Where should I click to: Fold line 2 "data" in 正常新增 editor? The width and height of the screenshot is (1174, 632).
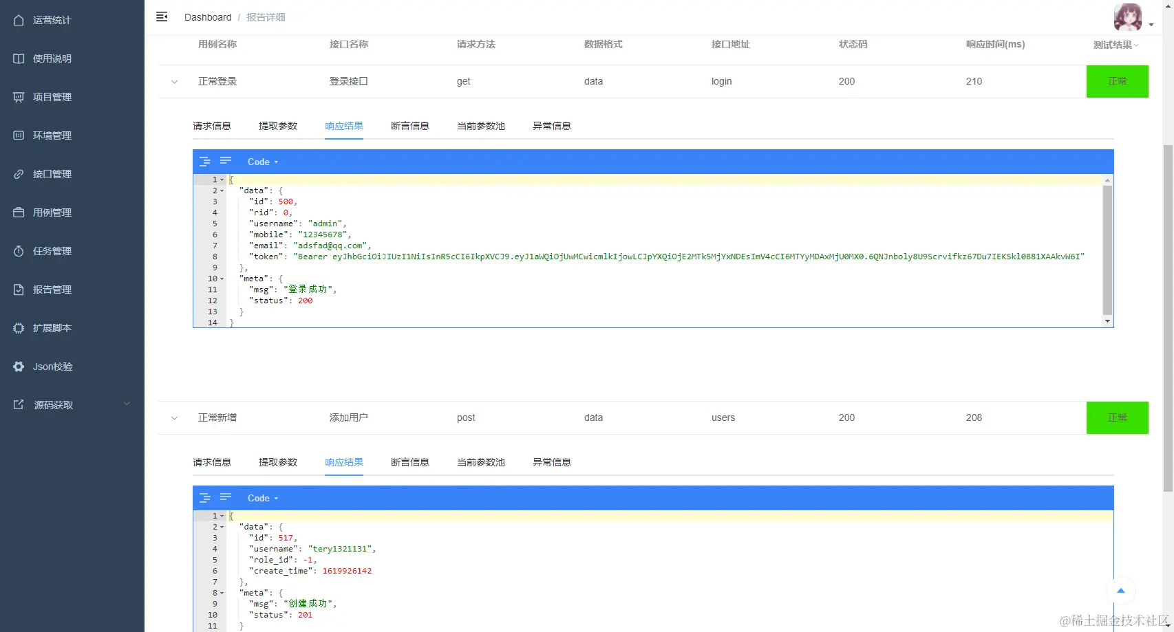(x=222, y=527)
